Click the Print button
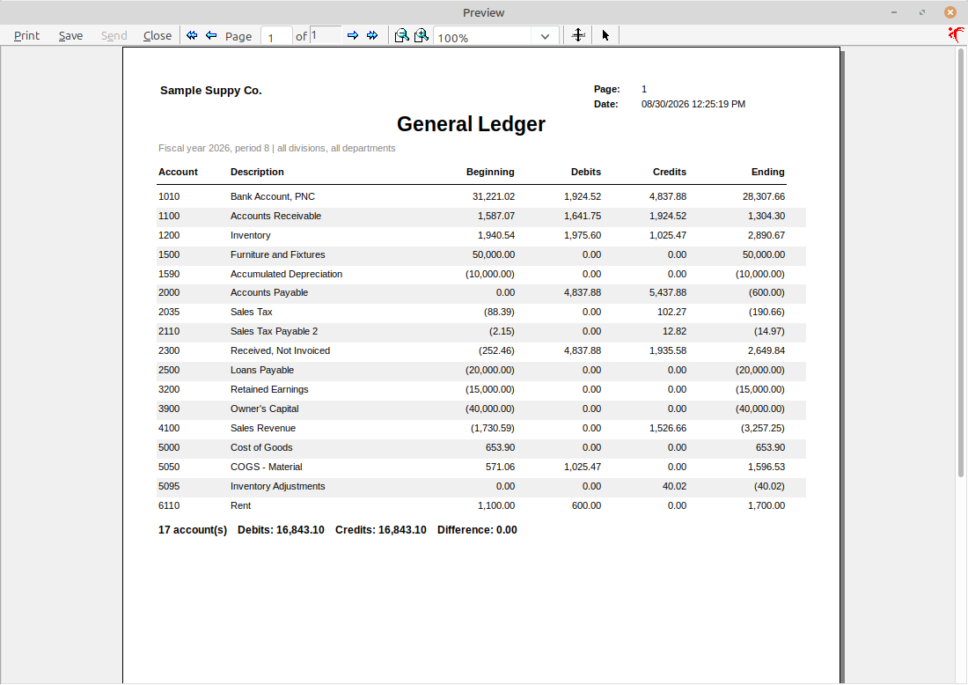The image size is (968, 685). pos(26,36)
